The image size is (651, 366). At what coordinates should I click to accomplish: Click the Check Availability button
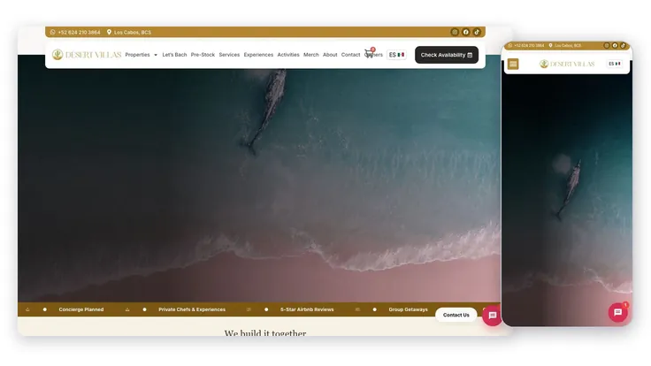447,55
